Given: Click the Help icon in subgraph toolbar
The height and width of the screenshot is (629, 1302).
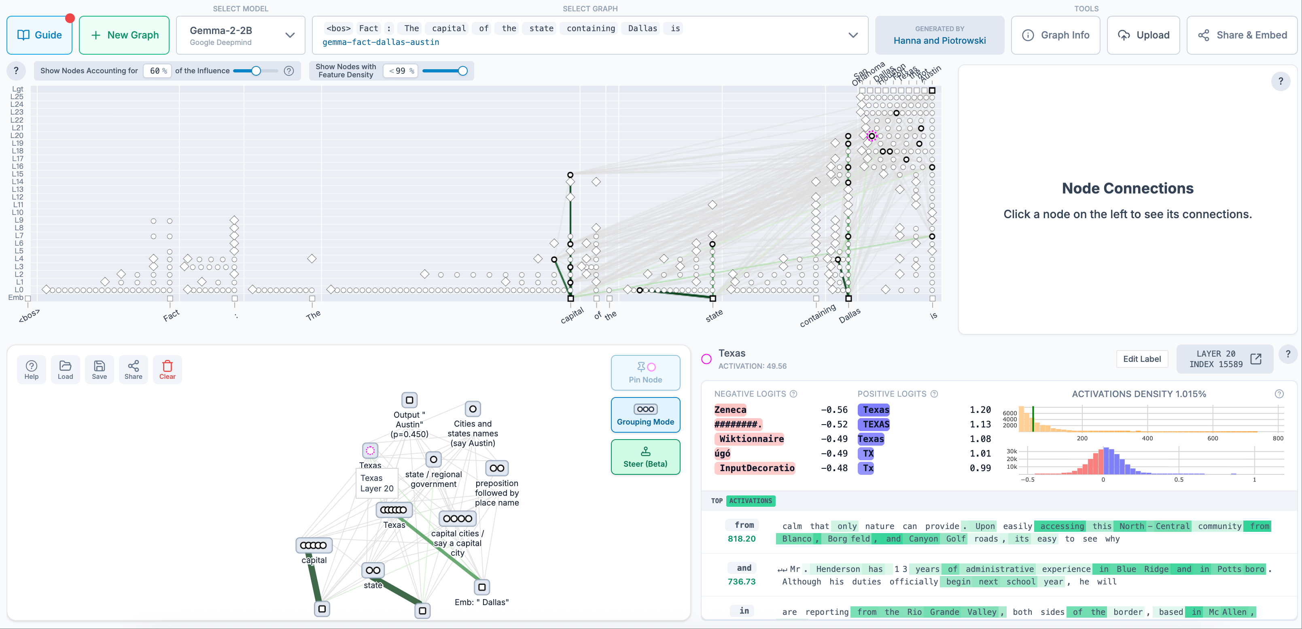Looking at the screenshot, I should [x=31, y=369].
